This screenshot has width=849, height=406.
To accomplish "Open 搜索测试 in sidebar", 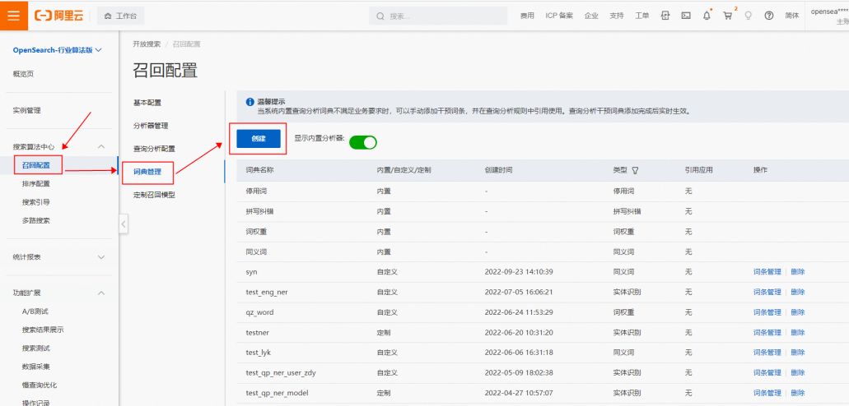I will coord(35,348).
